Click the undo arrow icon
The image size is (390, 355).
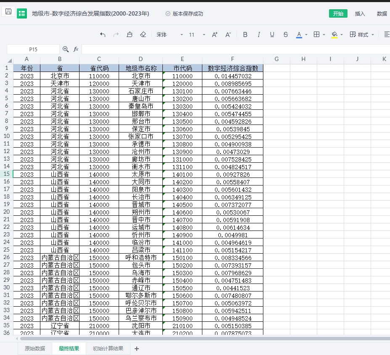[x=103, y=34]
